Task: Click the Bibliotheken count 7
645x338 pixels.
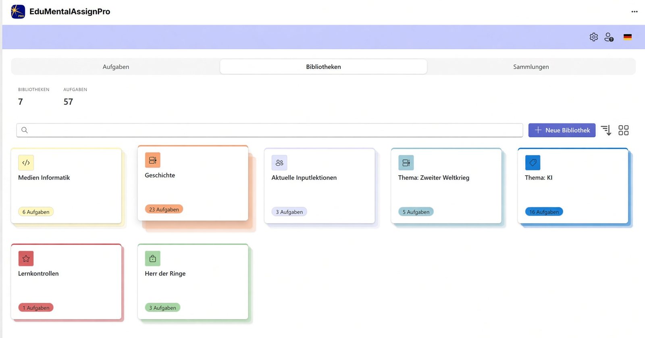Action: pyautogui.click(x=21, y=102)
